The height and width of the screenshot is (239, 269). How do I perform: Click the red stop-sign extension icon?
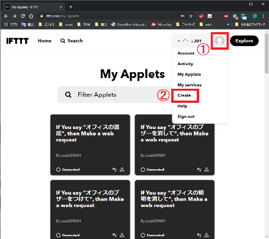click(x=226, y=16)
